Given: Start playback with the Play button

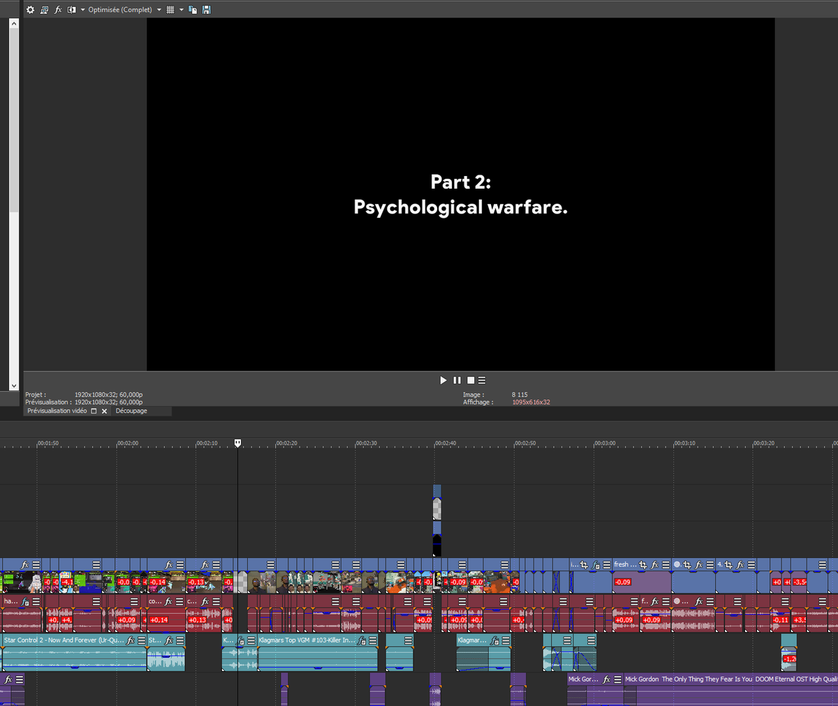Looking at the screenshot, I should click(443, 381).
